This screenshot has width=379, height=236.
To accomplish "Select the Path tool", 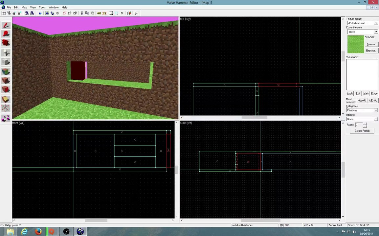I will [6, 118].
